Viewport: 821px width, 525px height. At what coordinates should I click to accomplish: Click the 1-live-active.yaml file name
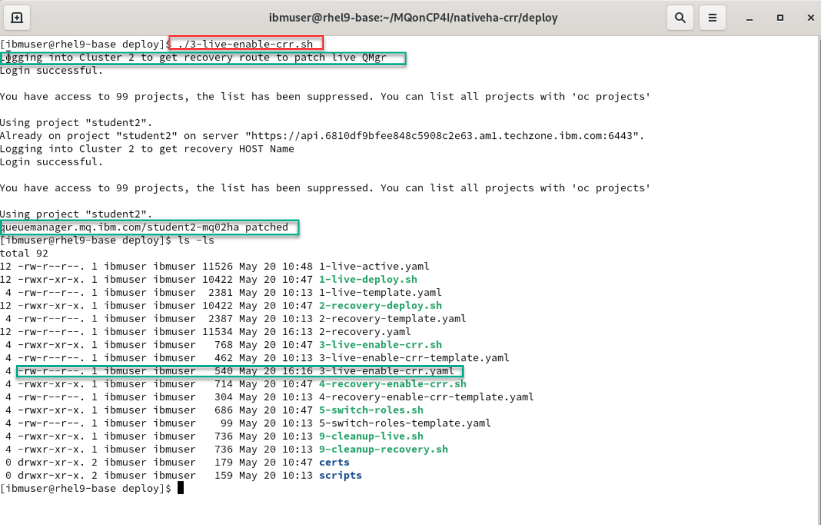[x=374, y=267]
